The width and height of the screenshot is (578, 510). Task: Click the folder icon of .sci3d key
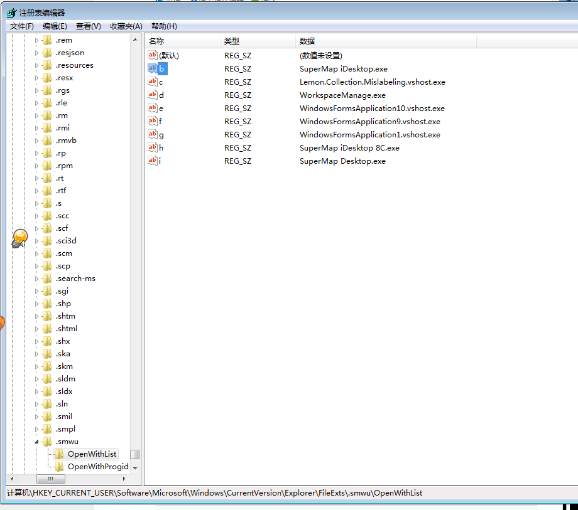(x=48, y=241)
